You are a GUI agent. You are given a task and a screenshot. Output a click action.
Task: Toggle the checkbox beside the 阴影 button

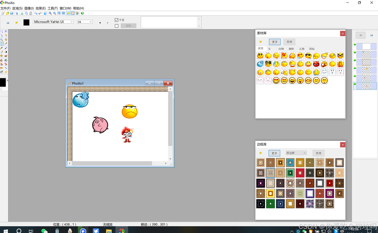(116, 26)
